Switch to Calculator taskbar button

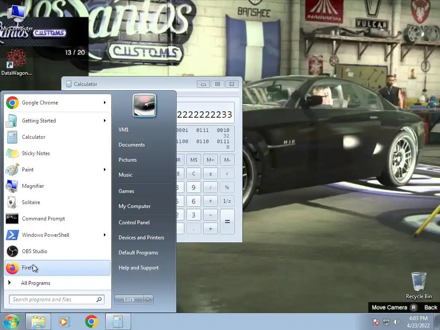(x=118, y=321)
